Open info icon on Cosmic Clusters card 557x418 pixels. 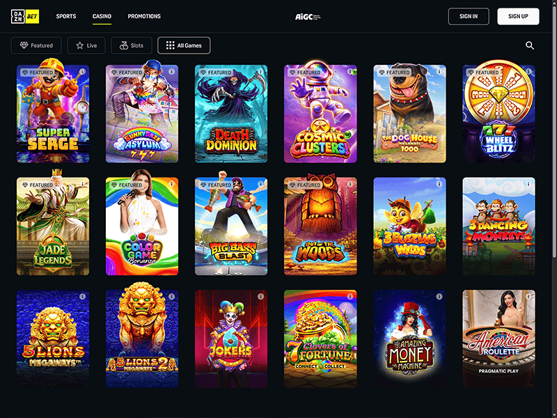(350, 72)
